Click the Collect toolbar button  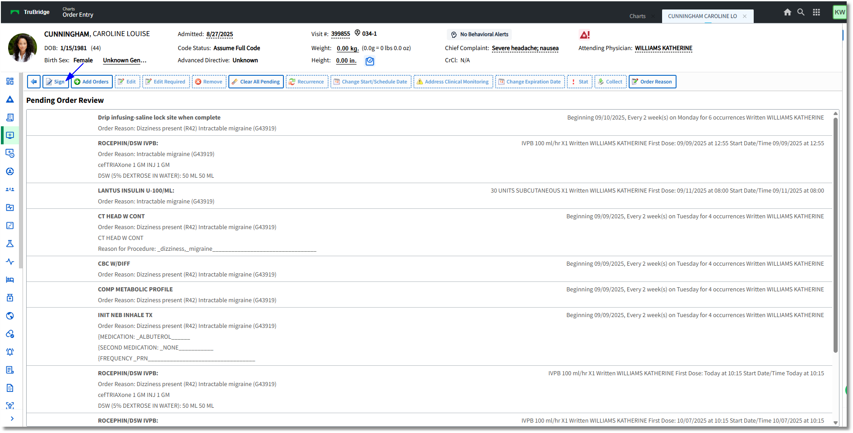coord(611,82)
